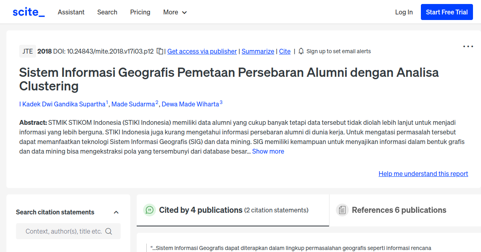Collapse the Search citation statements section
The width and height of the screenshot is (481, 252).
(116, 212)
